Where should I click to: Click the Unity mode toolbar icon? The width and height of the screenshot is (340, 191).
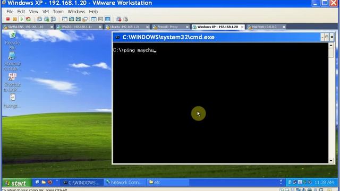pyautogui.click(x=85, y=19)
